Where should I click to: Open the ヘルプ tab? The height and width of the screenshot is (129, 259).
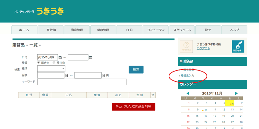tap(234, 30)
